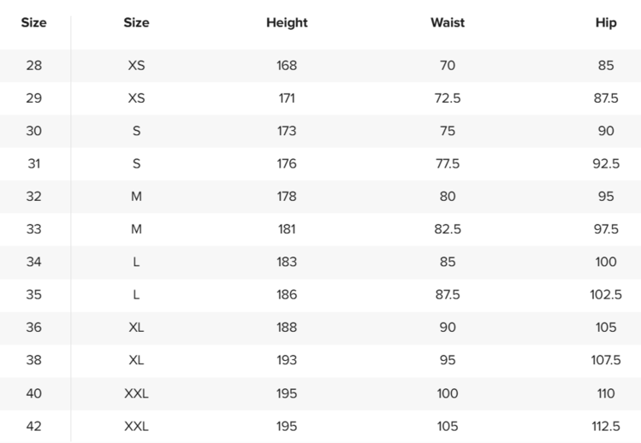Image resolution: width=641 pixels, height=443 pixels.
Task: Select the height value 186
Action: coord(287,294)
